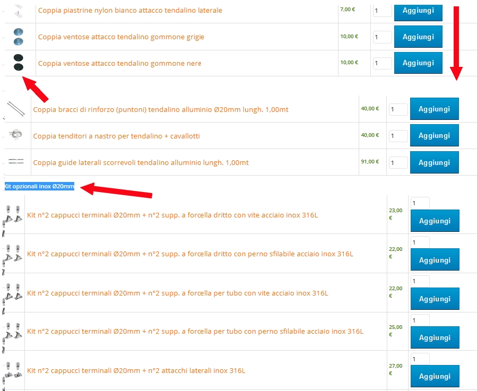Image resolution: width=477 pixels, height=391 pixels.
Task: Click Aggiungi for bracci di rinforzo
Action: pyautogui.click(x=435, y=109)
